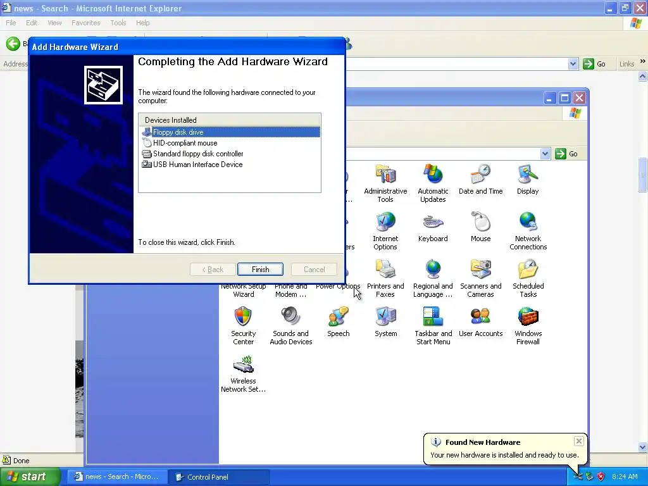Click the Found New Hardware balloon message
The image size is (648, 486).
pyautogui.click(x=504, y=455)
